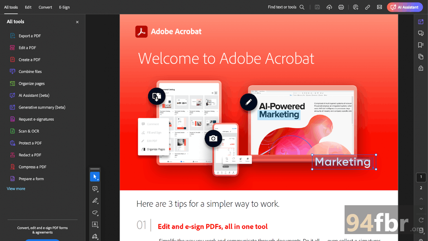428x241 pixels.
Task: Open the AI panel in right rail
Action: [x=421, y=22]
